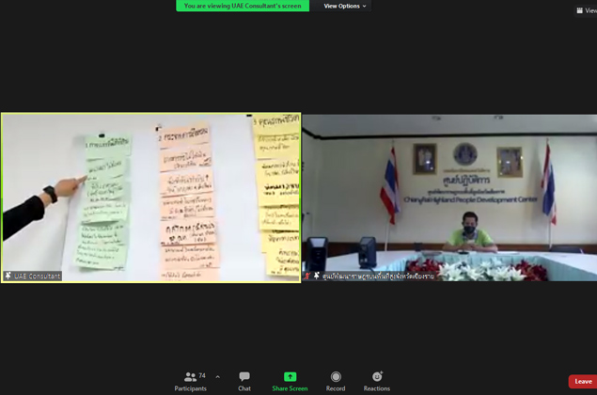Open the View Options dropdown

point(344,7)
